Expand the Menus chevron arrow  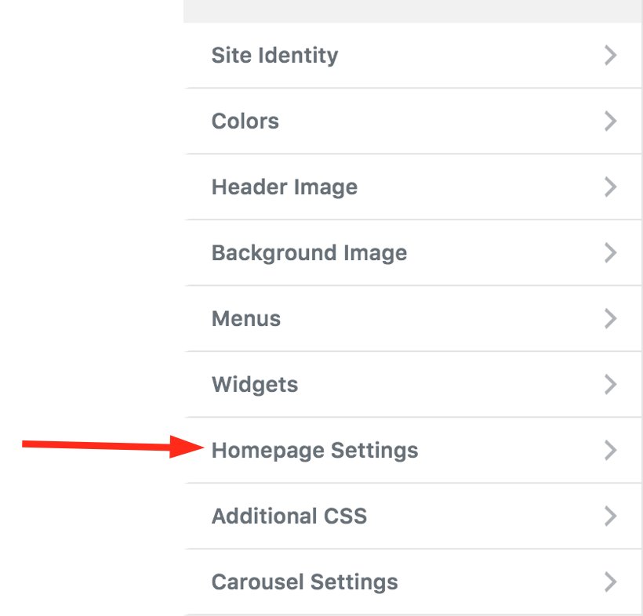tap(610, 318)
